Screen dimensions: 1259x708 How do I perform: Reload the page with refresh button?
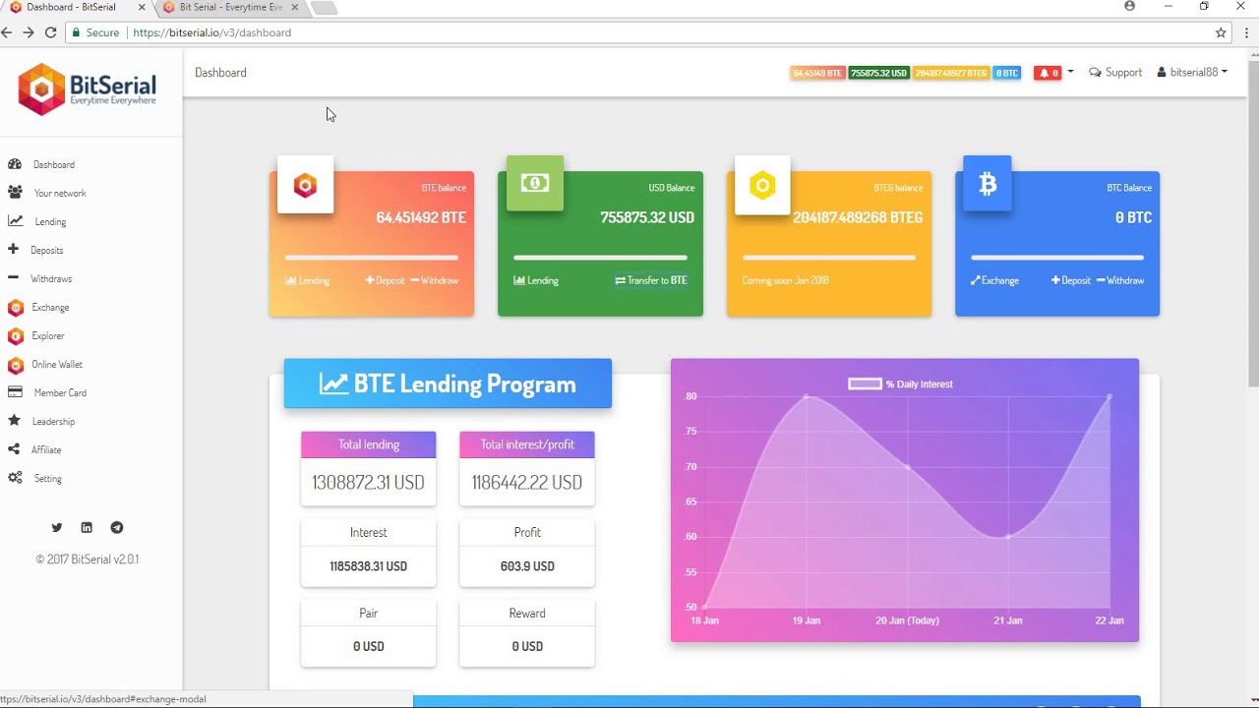[51, 32]
